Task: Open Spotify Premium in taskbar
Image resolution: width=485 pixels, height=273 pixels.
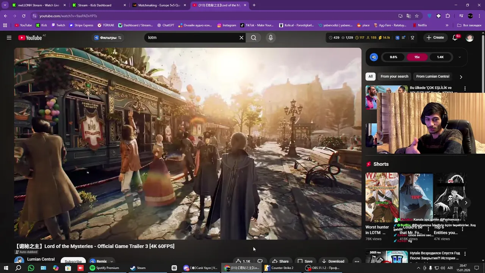Action: point(105,268)
